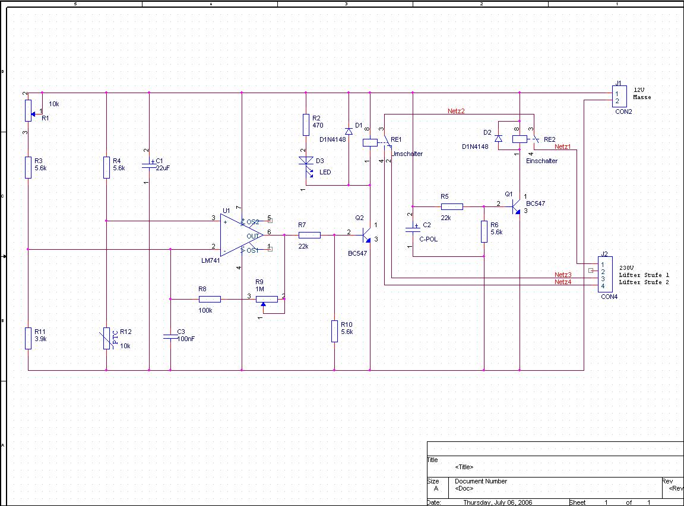684x506 pixels.
Task: Select the Q2 BC547 transistor symbol
Action: [x=366, y=236]
